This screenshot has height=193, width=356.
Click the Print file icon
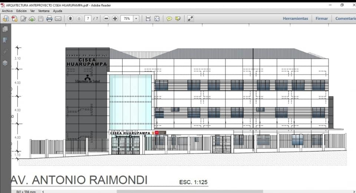click(x=49, y=19)
